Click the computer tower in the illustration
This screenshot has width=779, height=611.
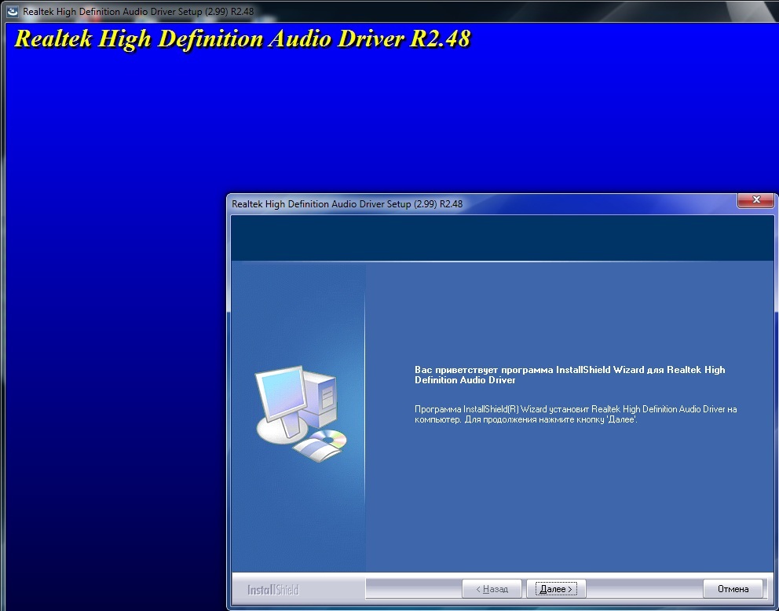[x=320, y=395]
